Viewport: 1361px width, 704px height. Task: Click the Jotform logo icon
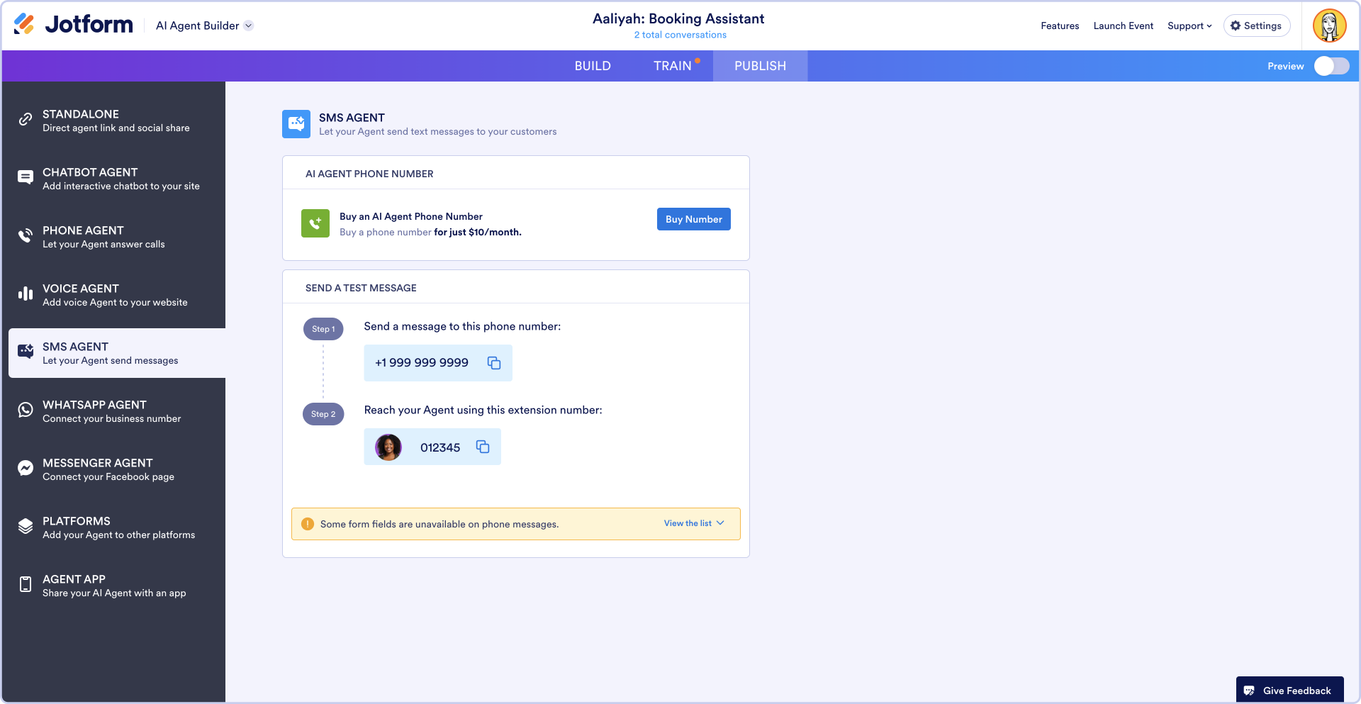click(24, 25)
